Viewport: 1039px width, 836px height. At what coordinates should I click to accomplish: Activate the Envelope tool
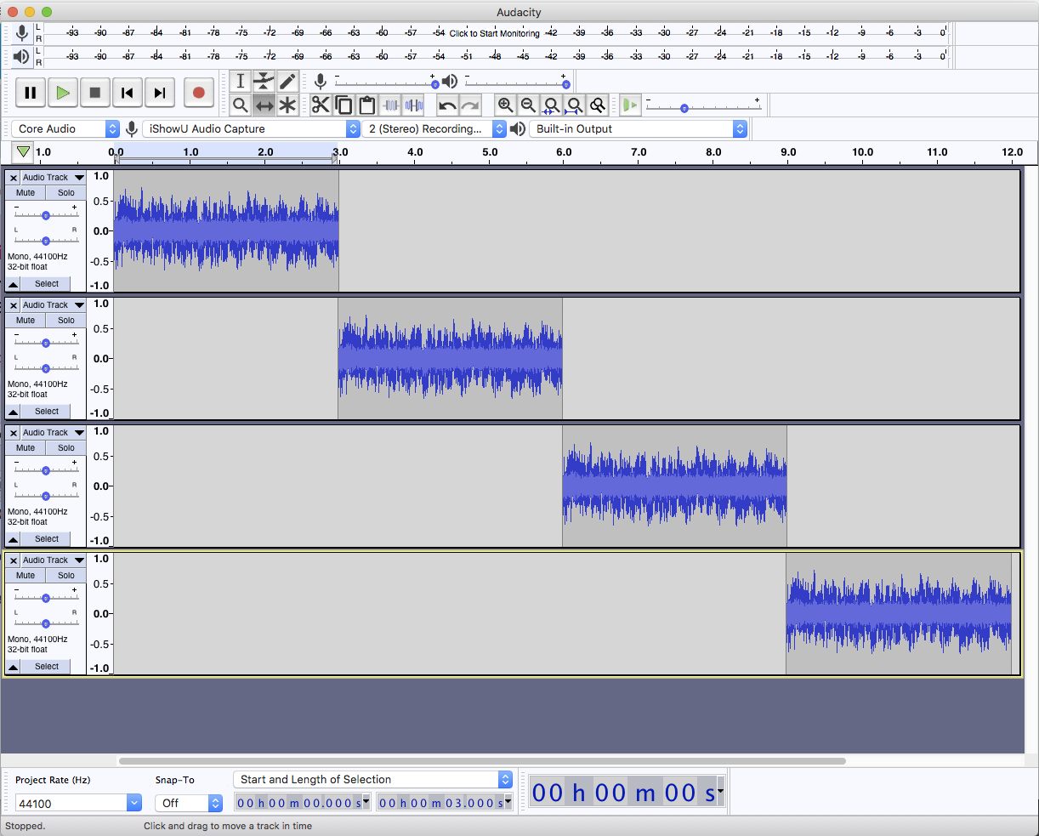pos(265,81)
